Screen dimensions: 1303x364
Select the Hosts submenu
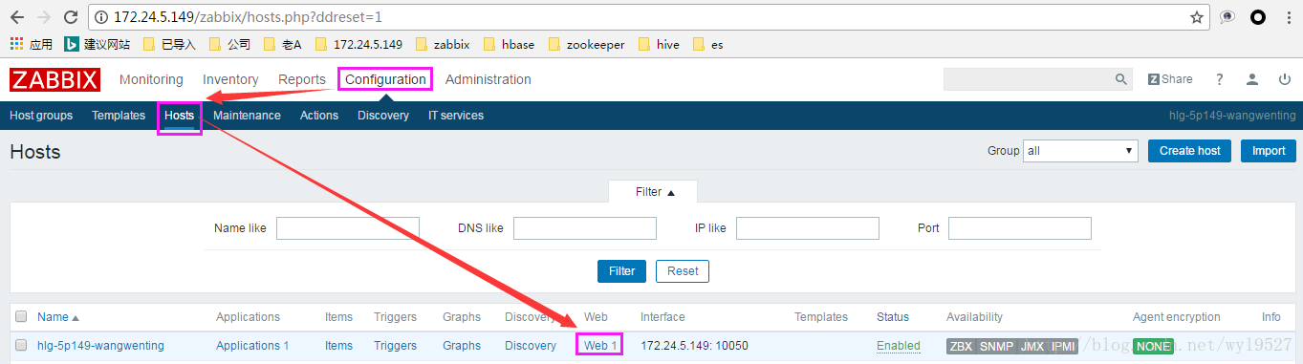coord(179,116)
